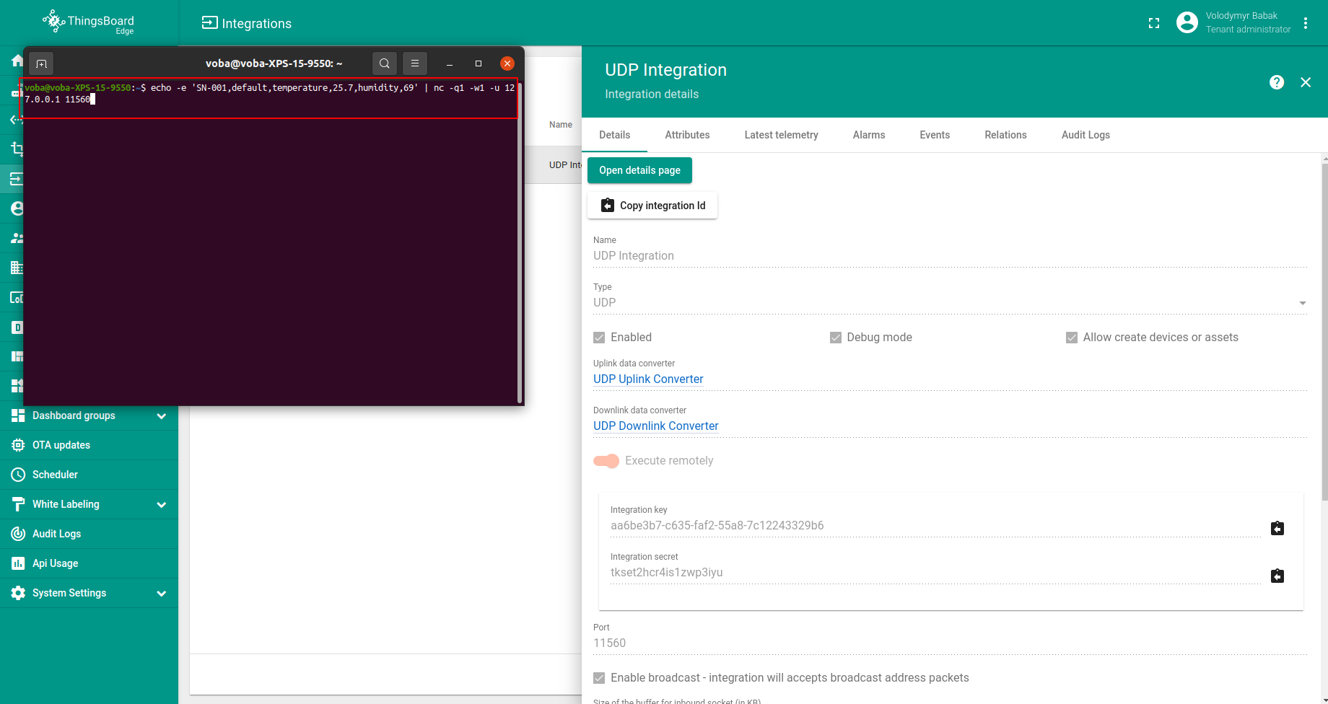Copy the integration key to clipboard

click(1277, 529)
